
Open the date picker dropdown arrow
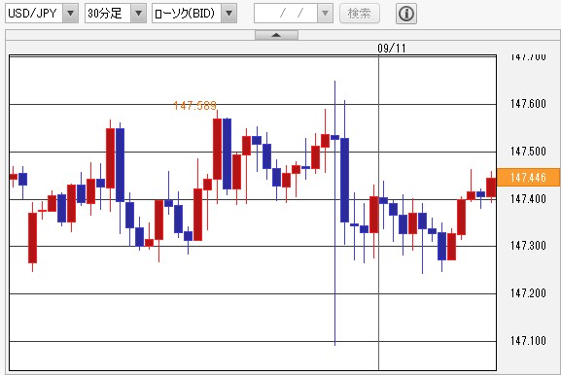pos(325,14)
